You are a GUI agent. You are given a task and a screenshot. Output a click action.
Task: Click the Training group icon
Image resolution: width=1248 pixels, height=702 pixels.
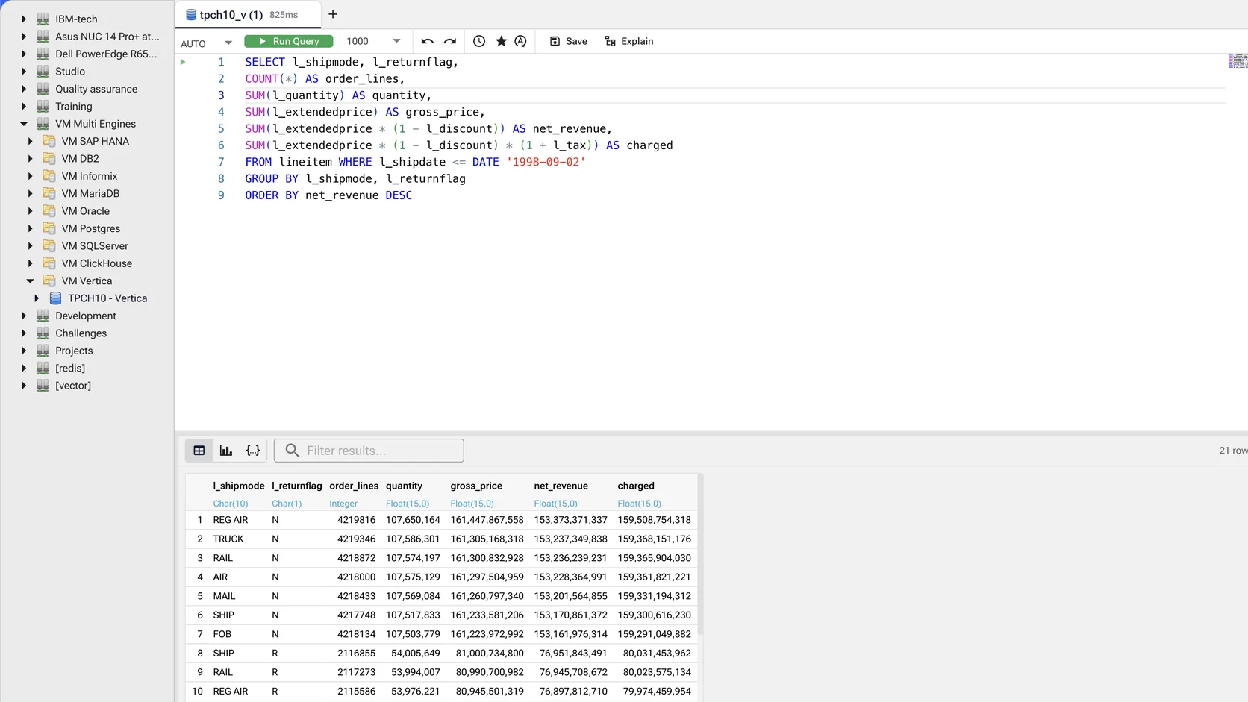click(43, 106)
